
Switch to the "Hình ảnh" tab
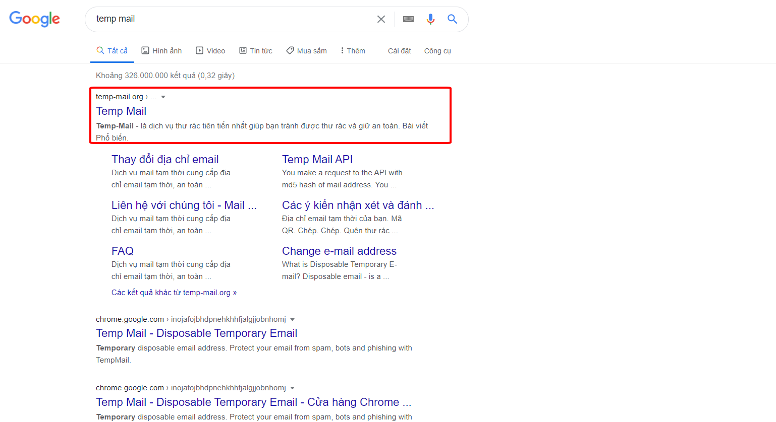(x=161, y=51)
